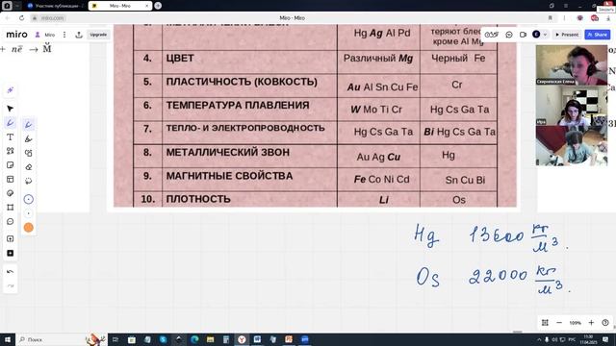
Task: Open the frames panel icon near zoom
Action: pyautogui.click(x=545, y=323)
